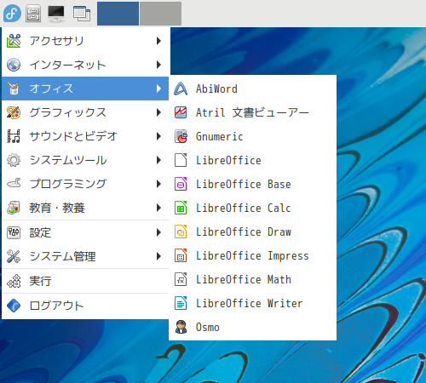Click the LibreOffice Impress orange icon

(181, 255)
